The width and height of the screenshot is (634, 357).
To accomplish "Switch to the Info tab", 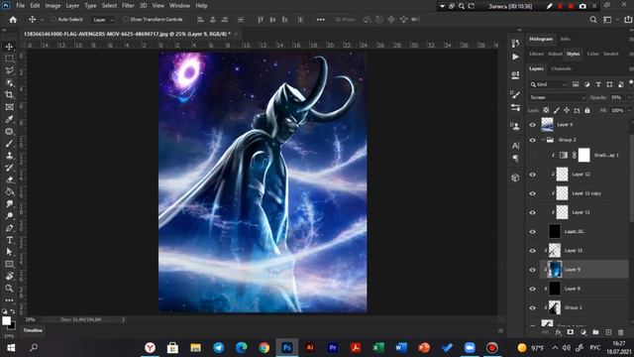I will (x=565, y=39).
